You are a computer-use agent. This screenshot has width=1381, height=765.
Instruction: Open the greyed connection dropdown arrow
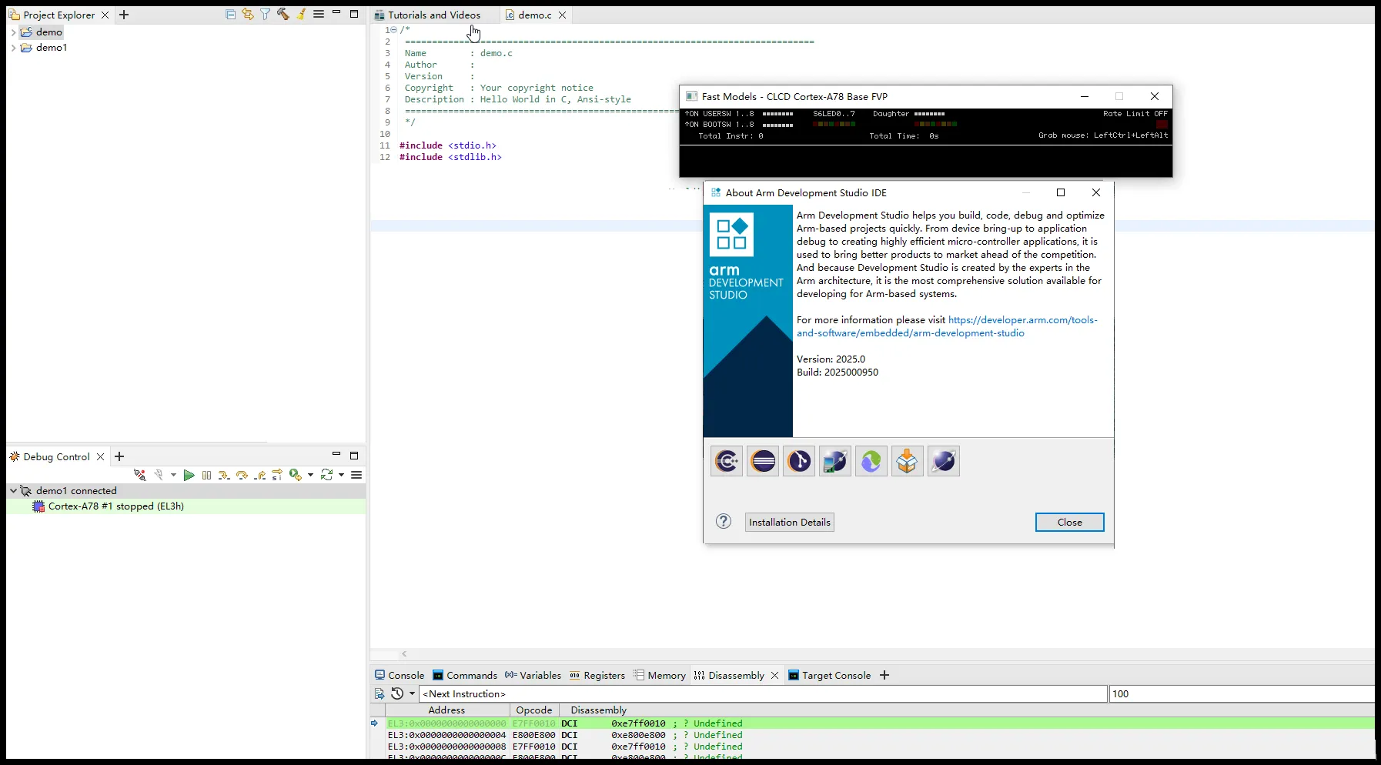[x=173, y=476]
